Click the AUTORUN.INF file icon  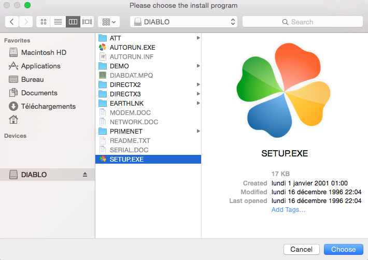click(x=103, y=57)
